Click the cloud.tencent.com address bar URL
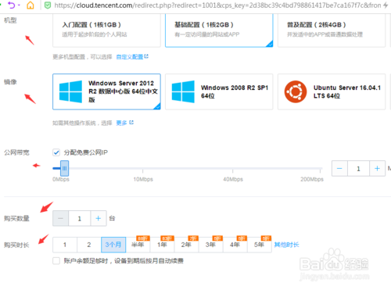This screenshot has width=391, height=290. (x=217, y=5)
